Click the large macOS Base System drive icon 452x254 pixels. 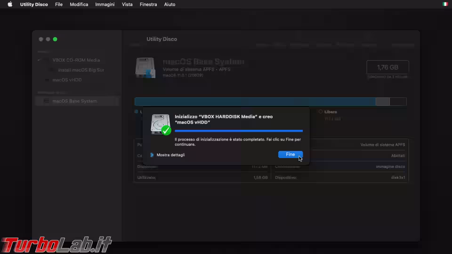145,68
